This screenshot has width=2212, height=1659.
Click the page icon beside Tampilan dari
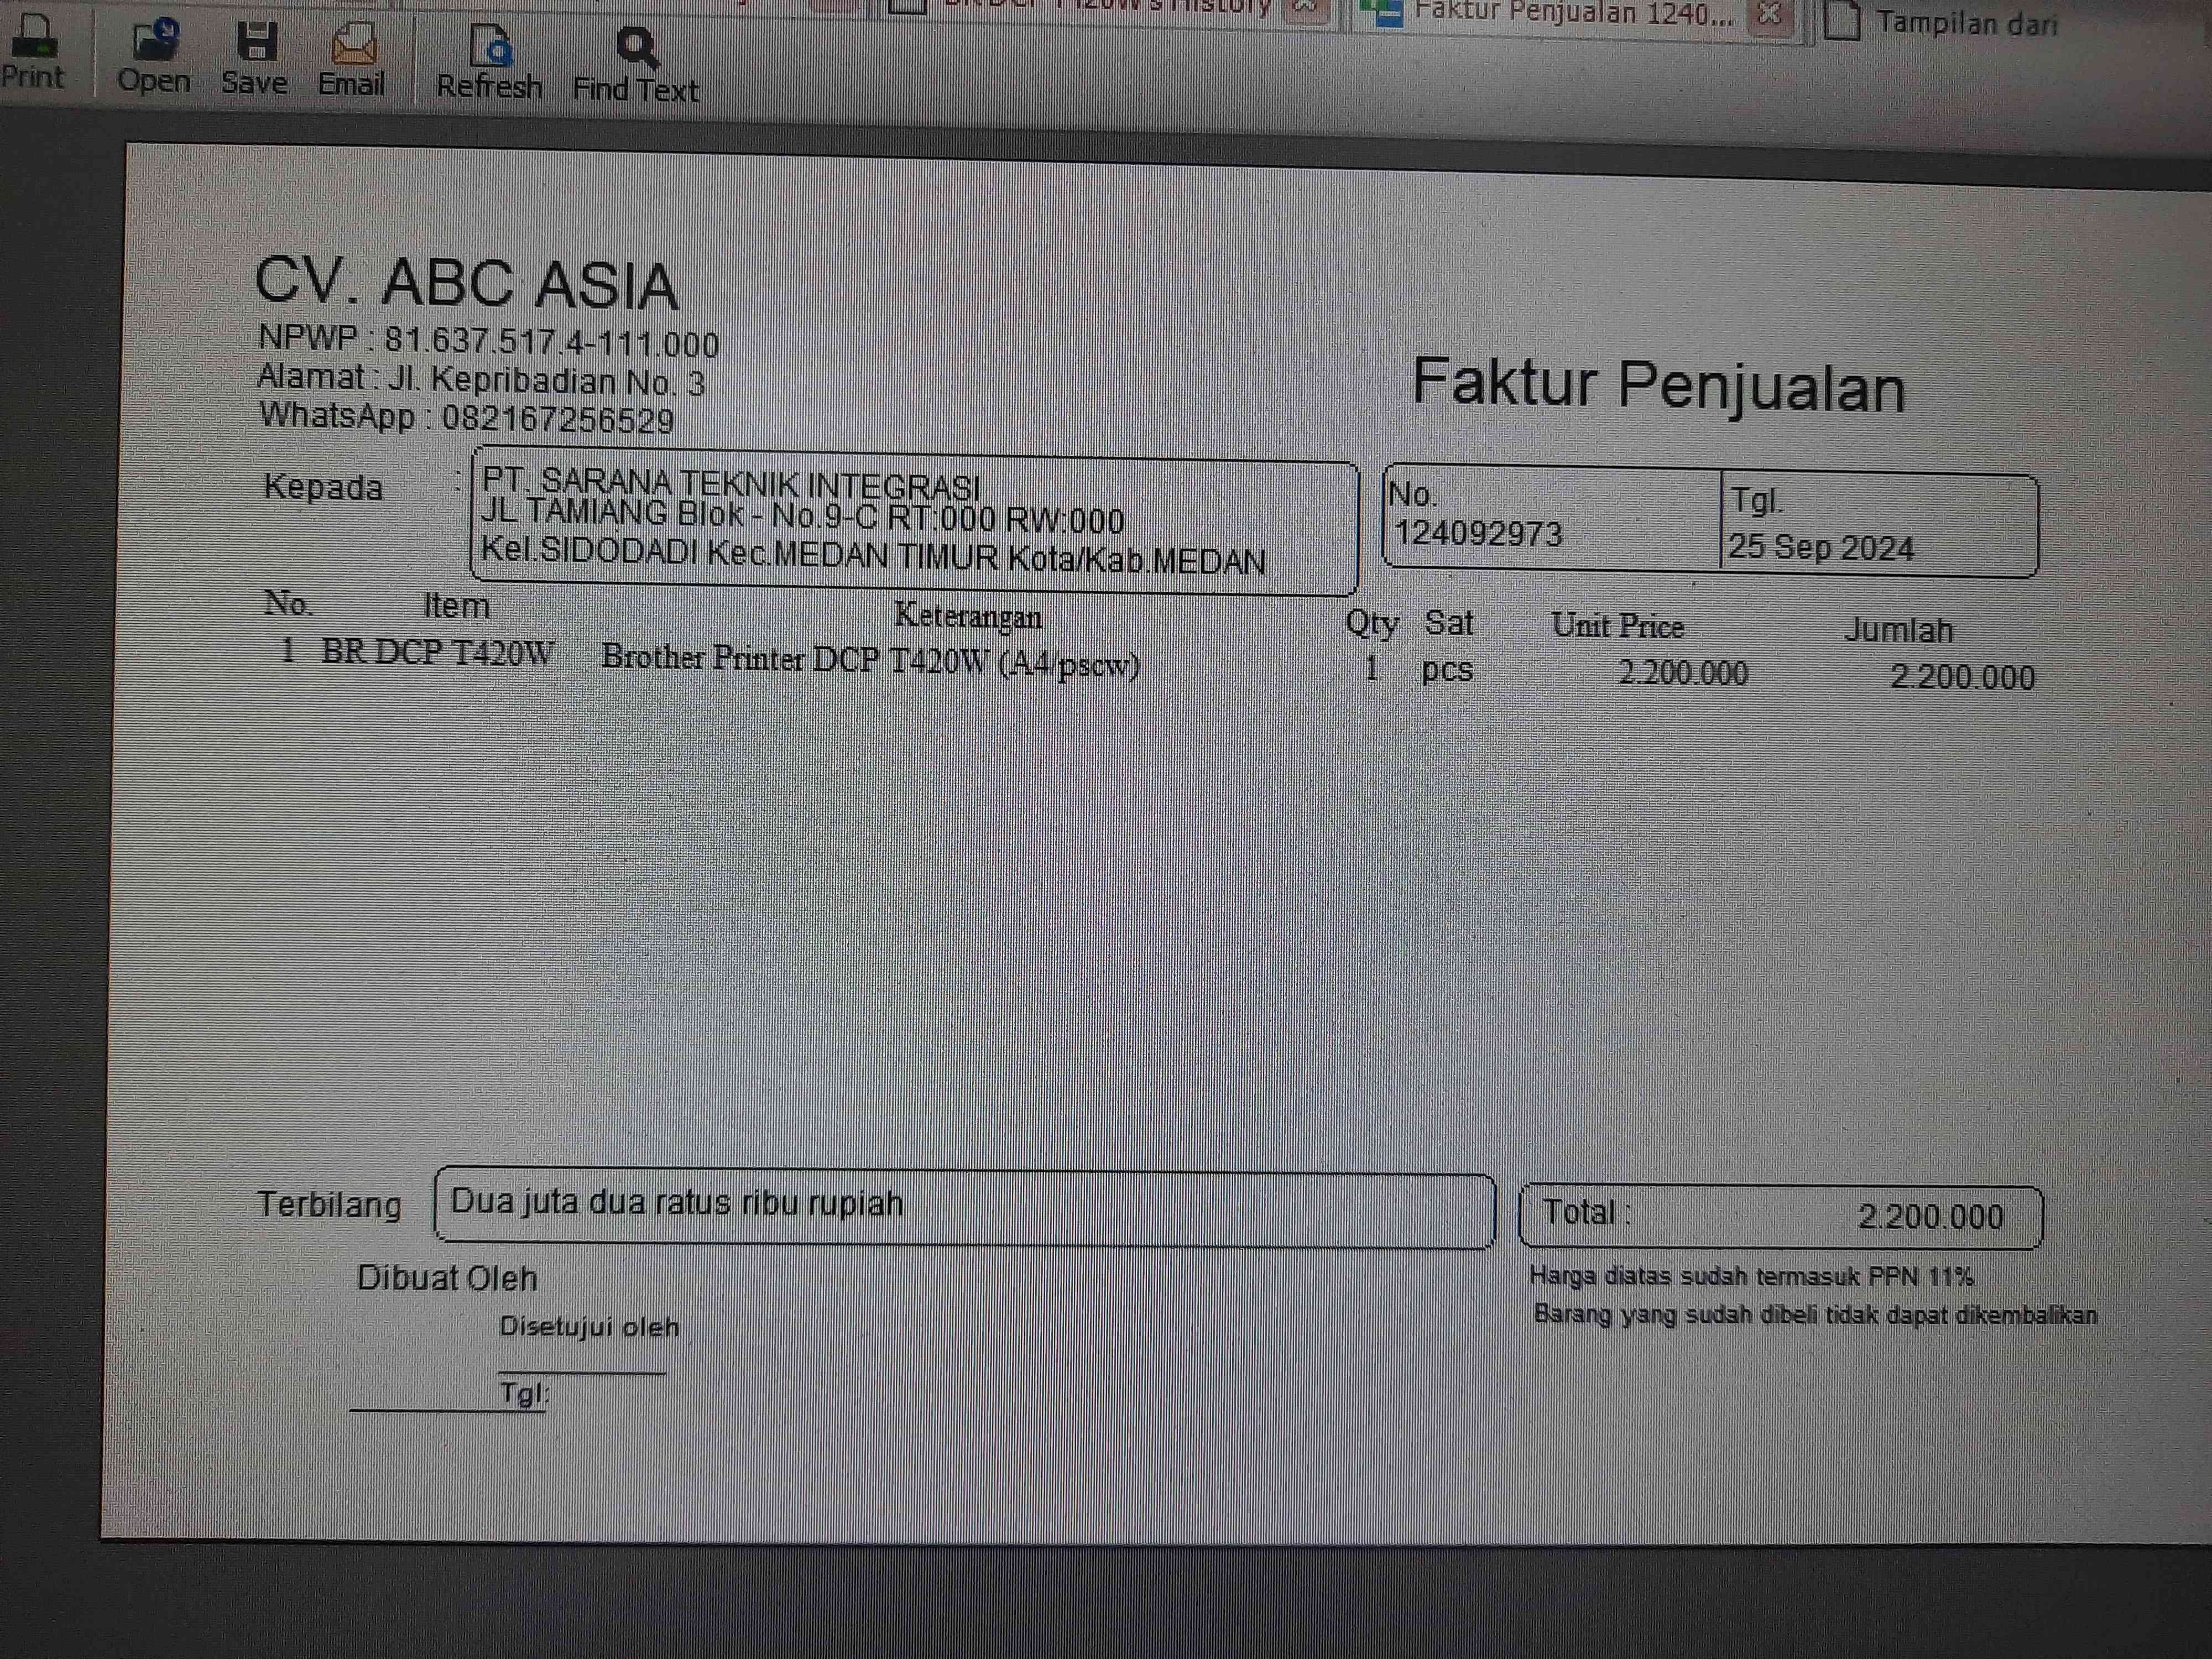tap(1842, 20)
